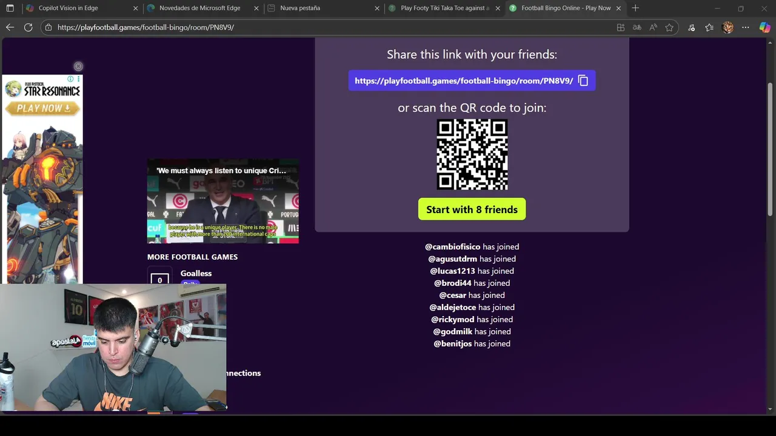This screenshot has height=436, width=776.
Task: Click @agusutdrm has joined entry
Action: pos(472,259)
